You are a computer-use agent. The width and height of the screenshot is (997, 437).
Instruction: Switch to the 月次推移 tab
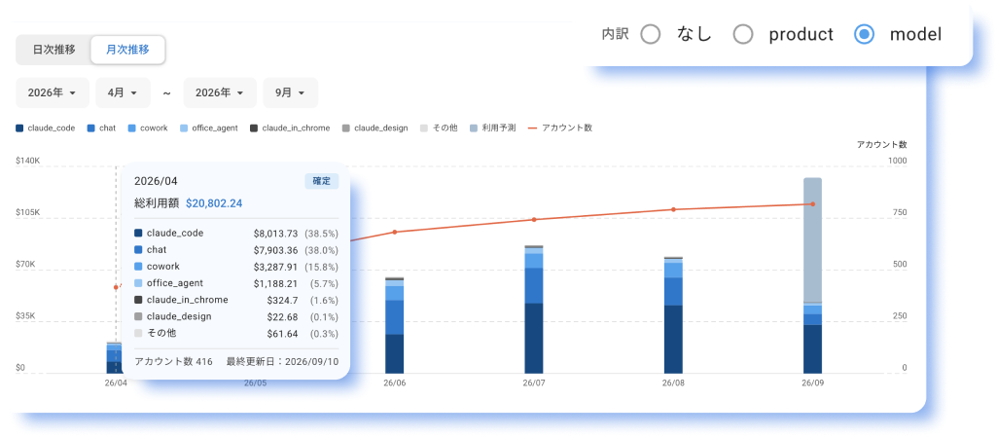tap(127, 50)
